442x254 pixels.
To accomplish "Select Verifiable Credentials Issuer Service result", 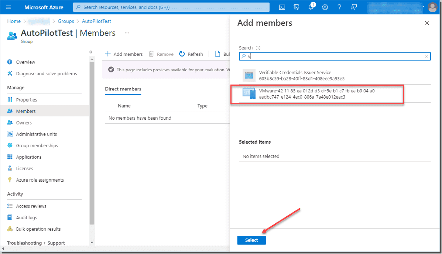I will [x=335, y=75].
